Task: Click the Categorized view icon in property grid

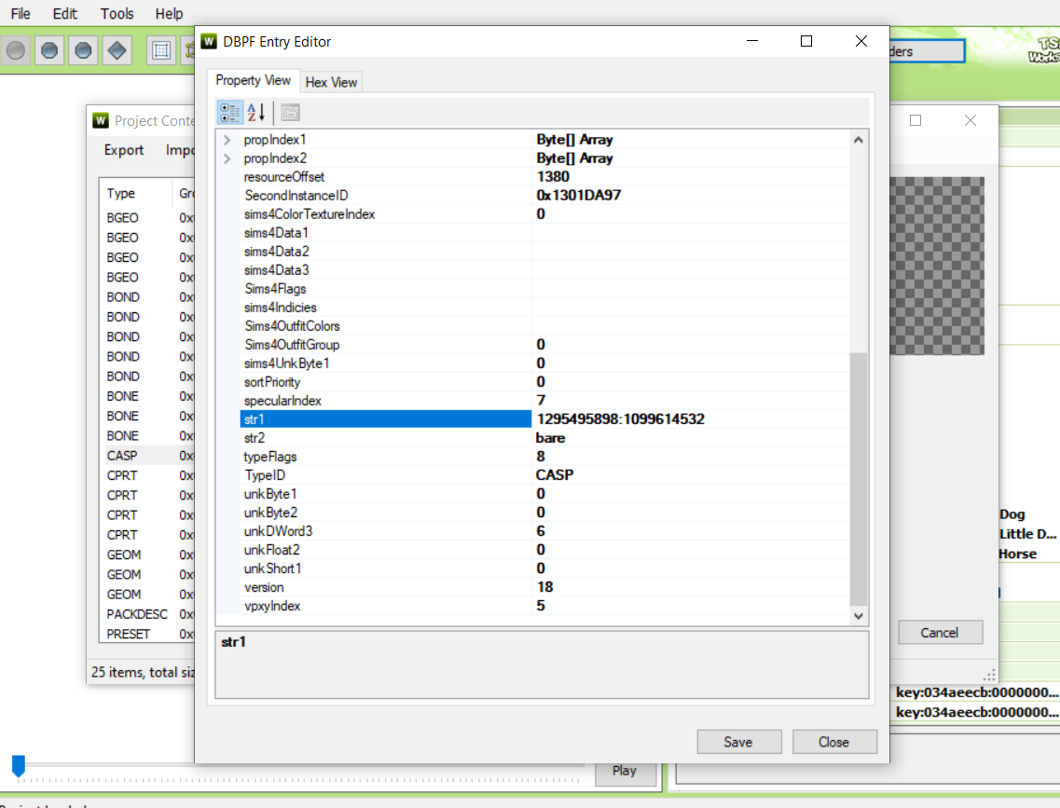Action: [230, 112]
